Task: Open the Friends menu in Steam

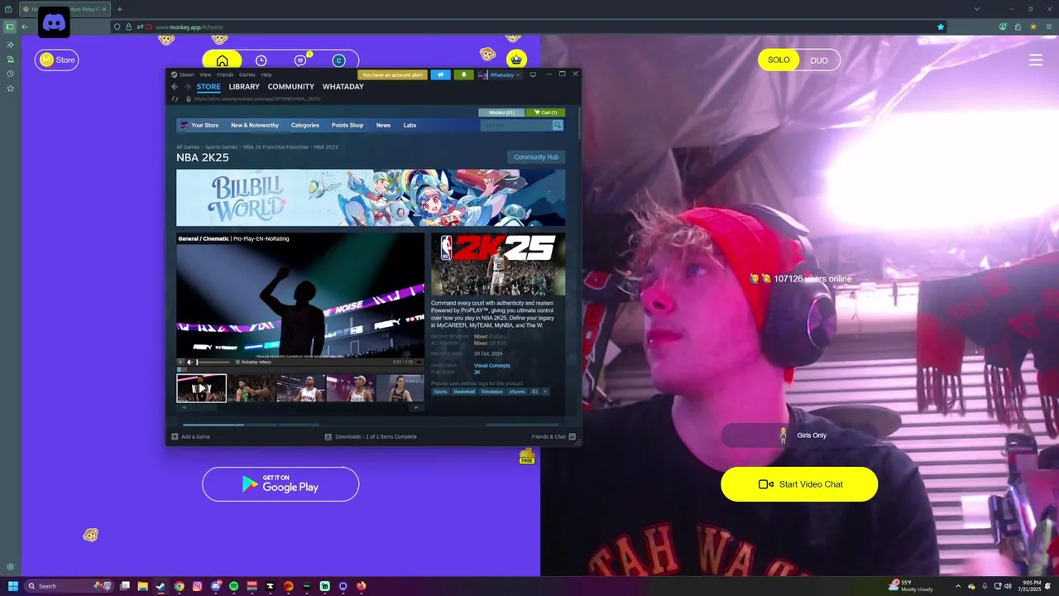Action: pyautogui.click(x=225, y=74)
